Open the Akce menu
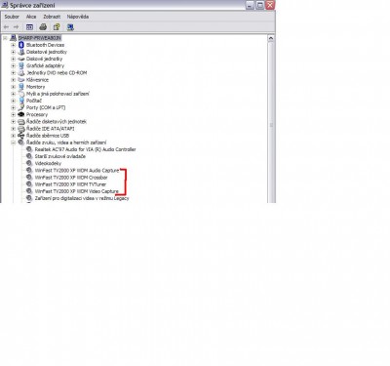Viewport: 390px width, 366px height. (x=31, y=17)
